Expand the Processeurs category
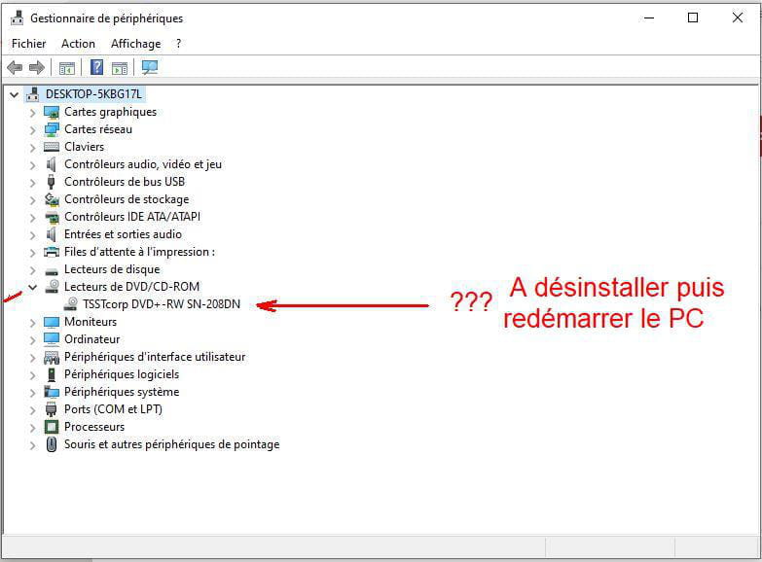The width and height of the screenshot is (762, 562). pyautogui.click(x=32, y=428)
